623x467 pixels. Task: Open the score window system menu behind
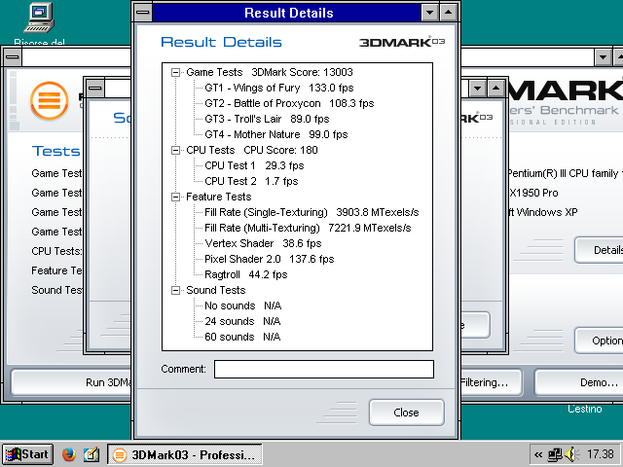pyautogui.click(x=95, y=89)
